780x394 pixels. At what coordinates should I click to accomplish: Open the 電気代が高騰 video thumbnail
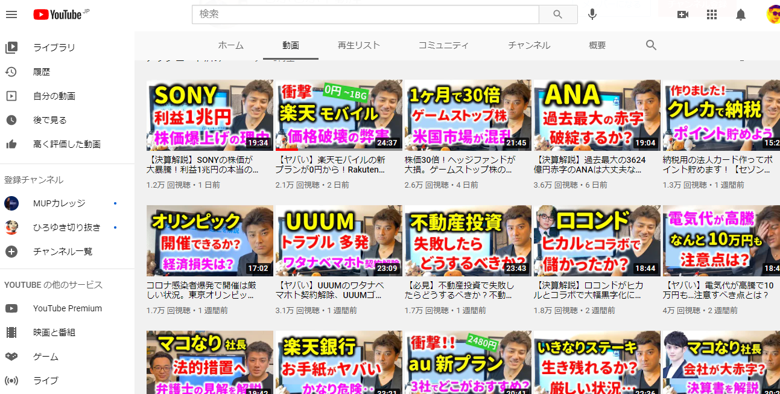tap(721, 241)
